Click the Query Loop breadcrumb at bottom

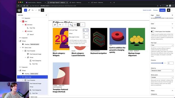click(x=34, y=97)
